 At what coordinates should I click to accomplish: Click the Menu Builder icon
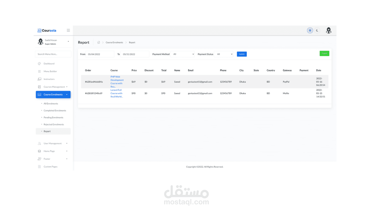click(39, 71)
